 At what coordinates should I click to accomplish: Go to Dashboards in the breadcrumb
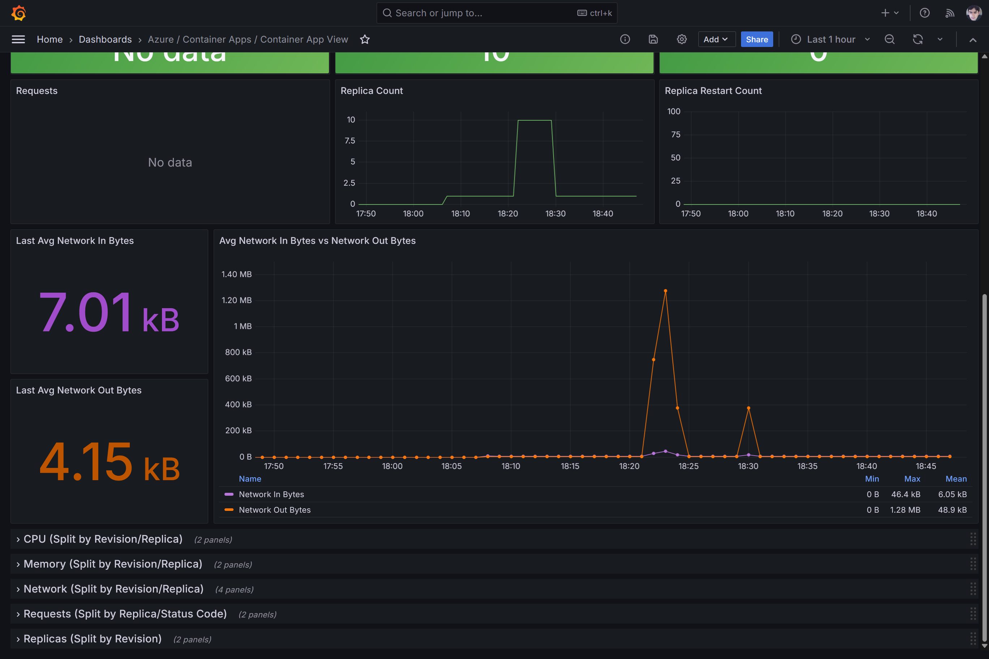click(105, 39)
